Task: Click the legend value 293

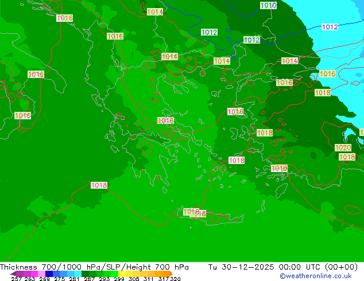Action: (x=104, y=279)
